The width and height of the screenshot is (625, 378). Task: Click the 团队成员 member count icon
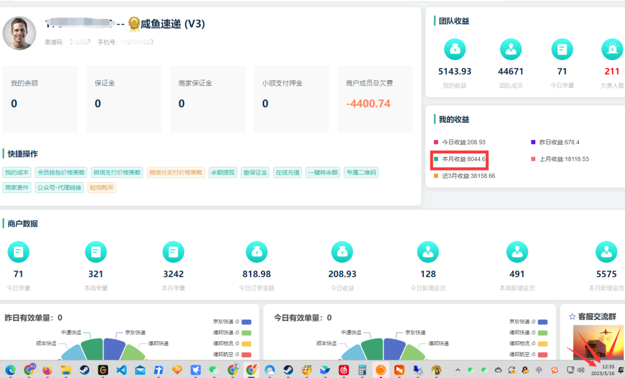[x=511, y=49]
